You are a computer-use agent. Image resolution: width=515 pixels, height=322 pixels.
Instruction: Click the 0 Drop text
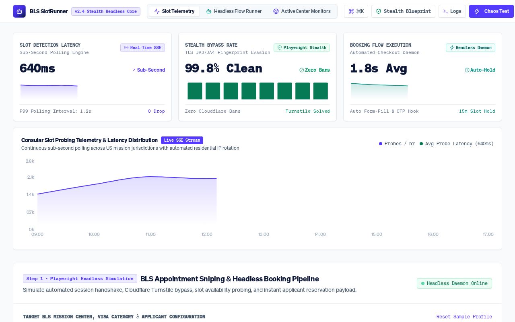157,111
